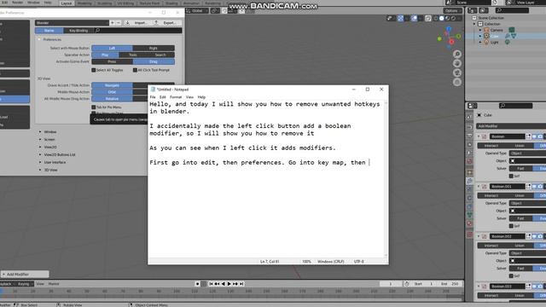Open Object properties orange square tab
Viewport: 546px width, 307px height.
click(470, 172)
